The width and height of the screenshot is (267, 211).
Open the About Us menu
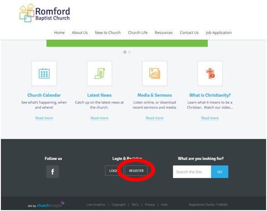[80, 33]
